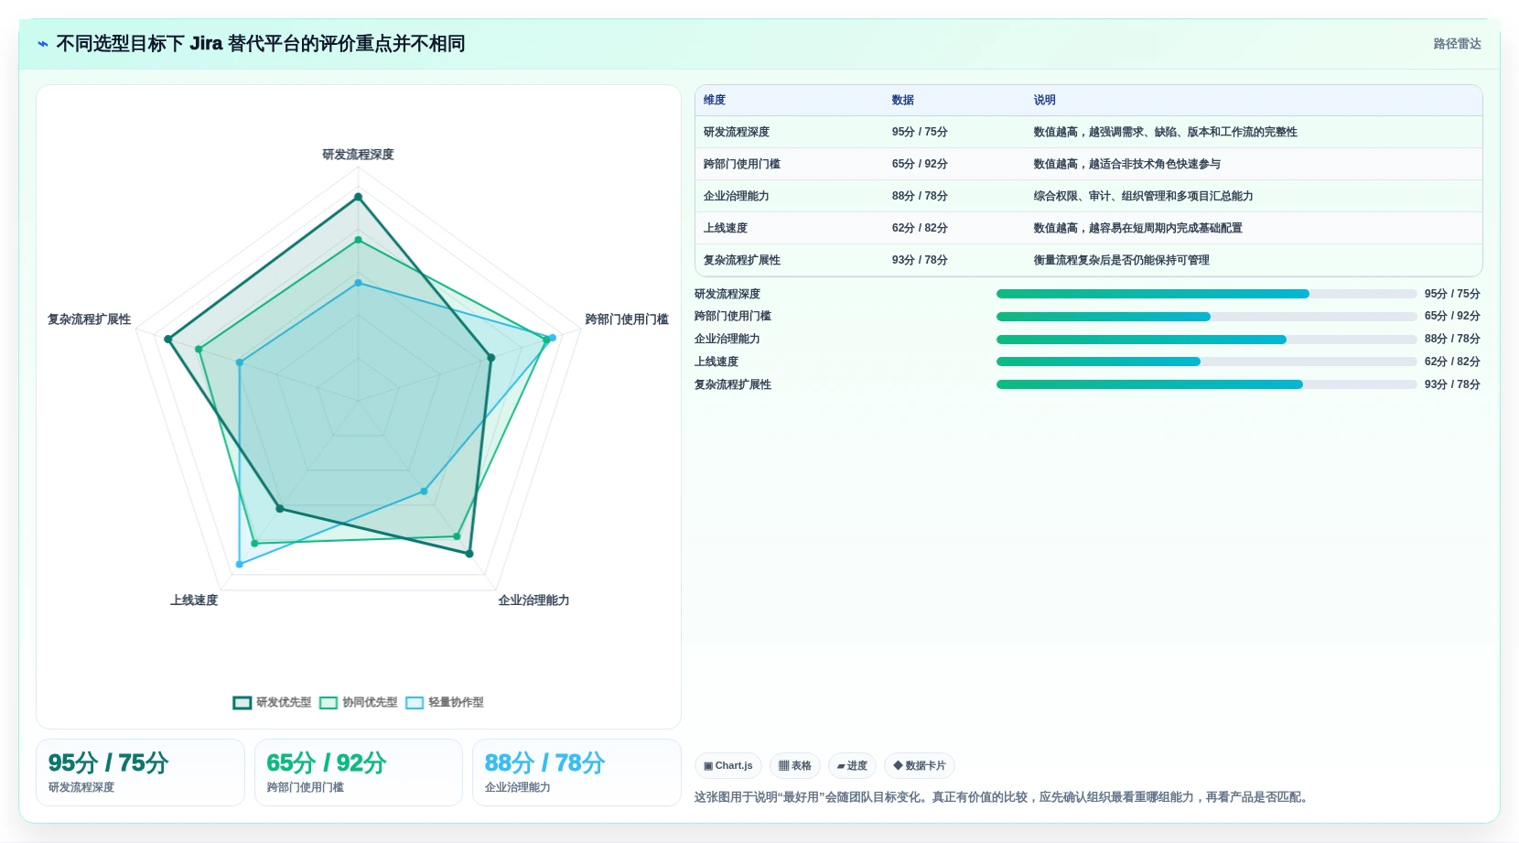Click radar axis label 企业治理能力
Viewport: 1519px width, 843px height.
[533, 600]
